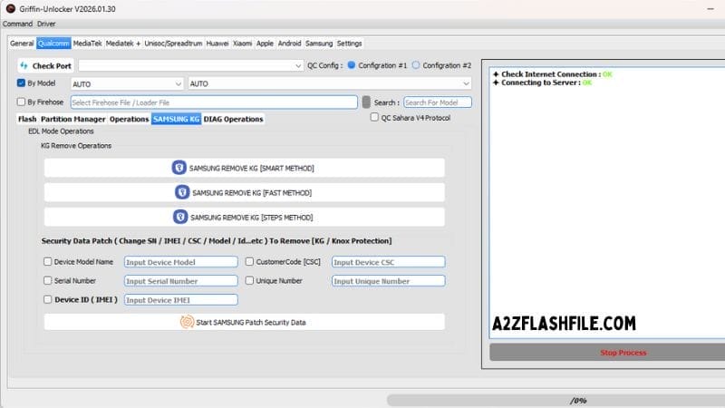Click the fingerprint icon on Patch Security Data
This screenshot has height=408, width=725.
coord(187,322)
